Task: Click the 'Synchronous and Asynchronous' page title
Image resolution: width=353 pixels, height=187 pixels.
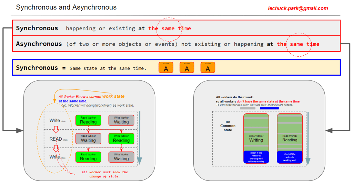Action: 66,7
